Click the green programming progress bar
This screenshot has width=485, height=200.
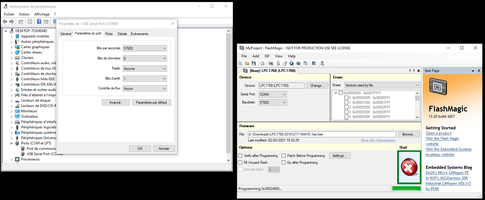click(x=406, y=188)
